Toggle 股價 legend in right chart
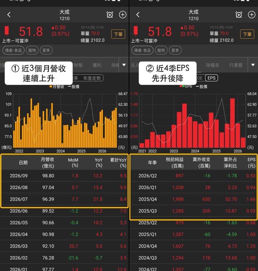258x271 pixels. [x=201, y=87]
